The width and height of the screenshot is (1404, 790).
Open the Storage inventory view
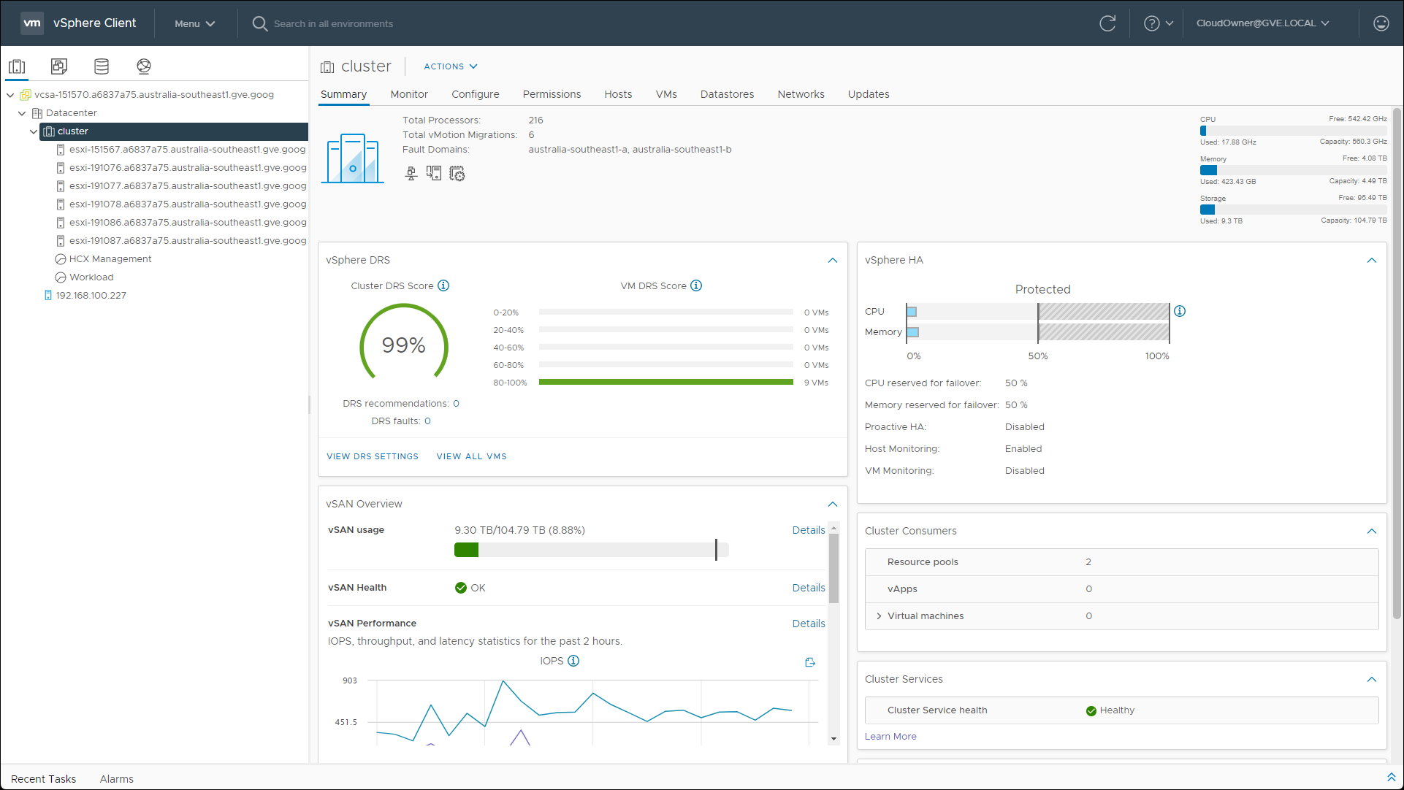pos(102,66)
